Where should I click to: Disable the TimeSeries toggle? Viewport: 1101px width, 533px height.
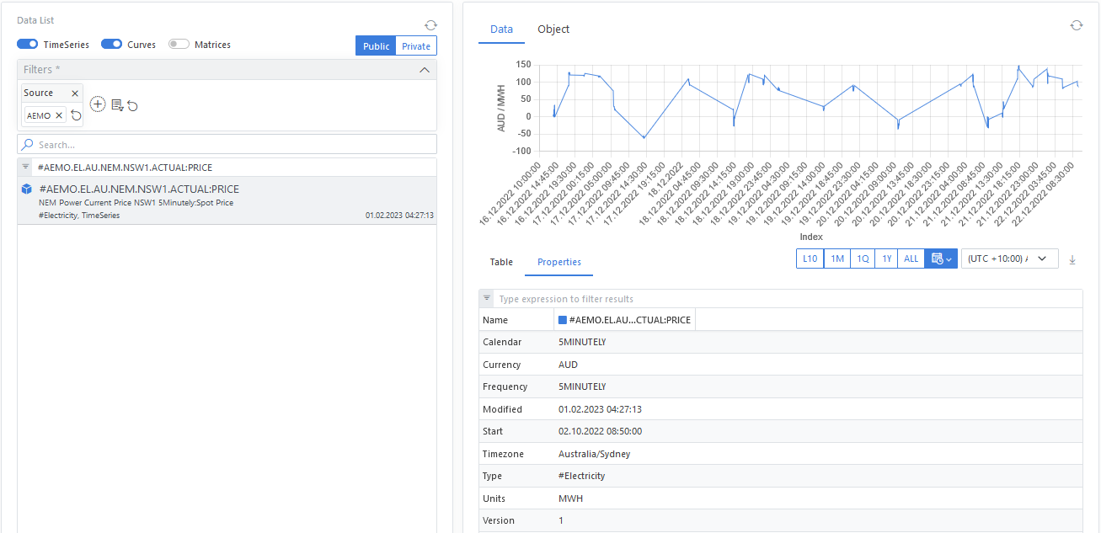point(28,45)
